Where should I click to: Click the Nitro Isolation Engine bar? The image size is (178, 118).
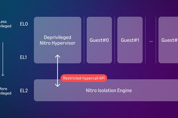click(x=106, y=90)
